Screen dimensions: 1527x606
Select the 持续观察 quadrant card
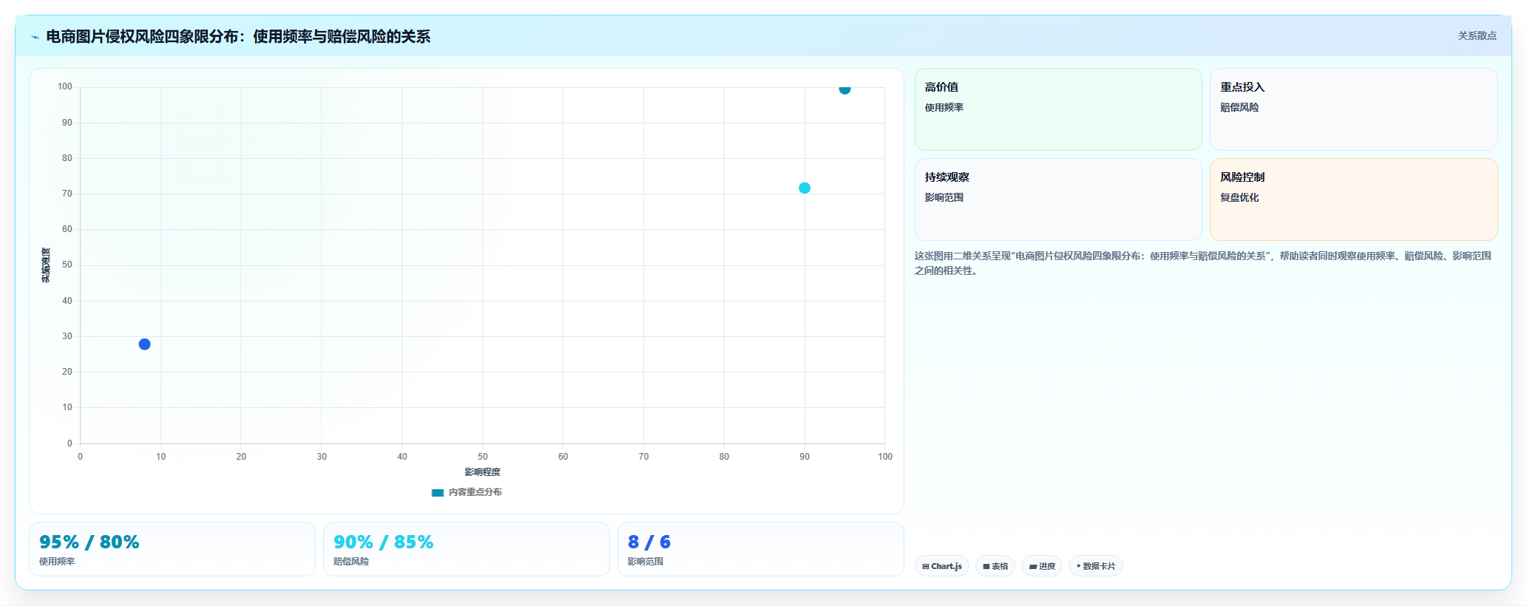(x=1058, y=200)
